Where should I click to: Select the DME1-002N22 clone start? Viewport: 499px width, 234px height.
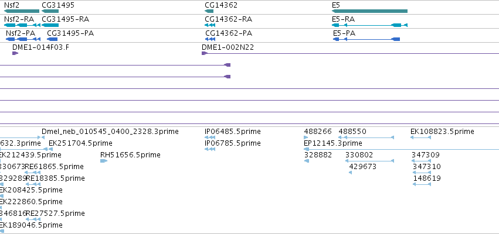click(205, 53)
